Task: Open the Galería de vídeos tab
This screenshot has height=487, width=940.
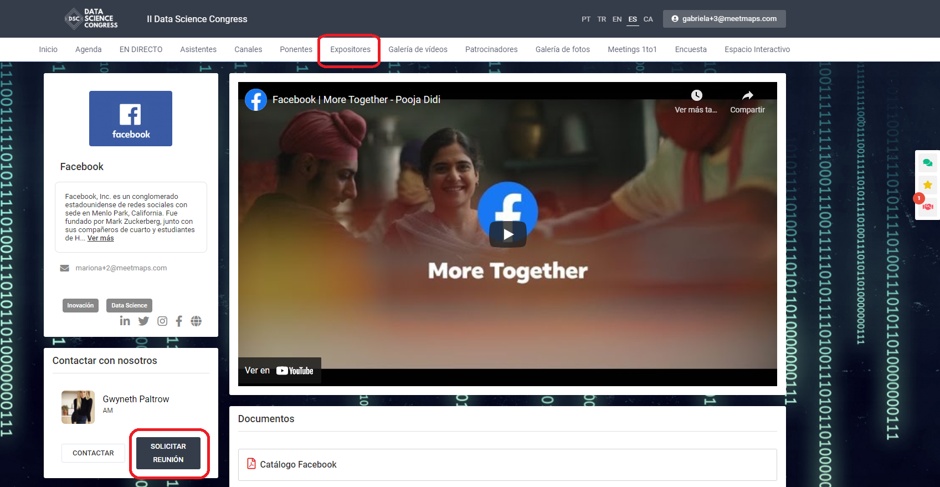Action: [418, 49]
